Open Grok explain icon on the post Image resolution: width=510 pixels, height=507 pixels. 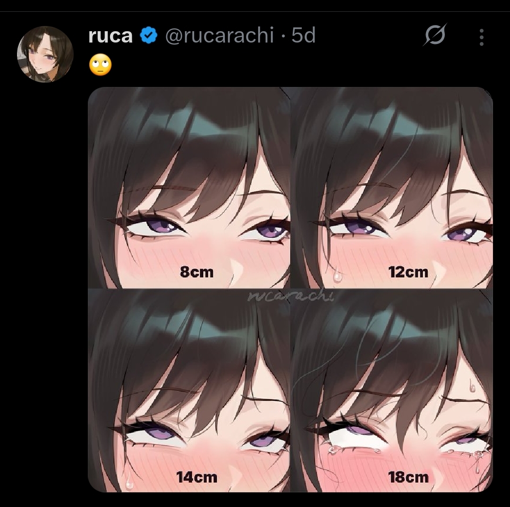(x=435, y=35)
